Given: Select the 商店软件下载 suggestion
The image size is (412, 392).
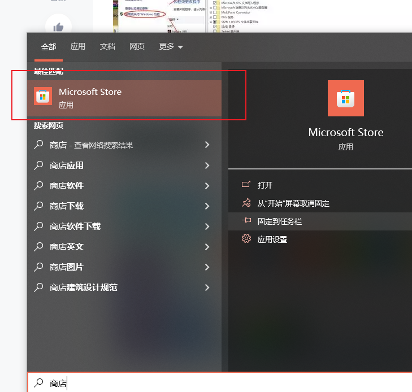Looking at the screenshot, I should pyautogui.click(x=124, y=226).
